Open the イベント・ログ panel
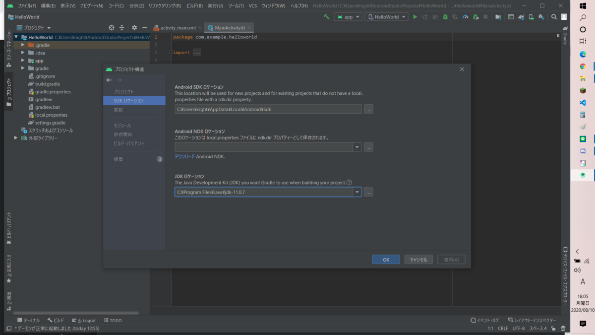This screenshot has width=595, height=335. [485, 321]
